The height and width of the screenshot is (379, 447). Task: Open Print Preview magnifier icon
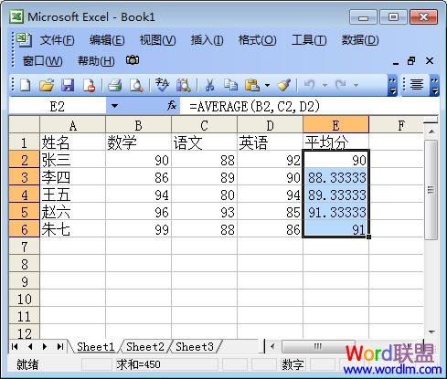(136, 85)
